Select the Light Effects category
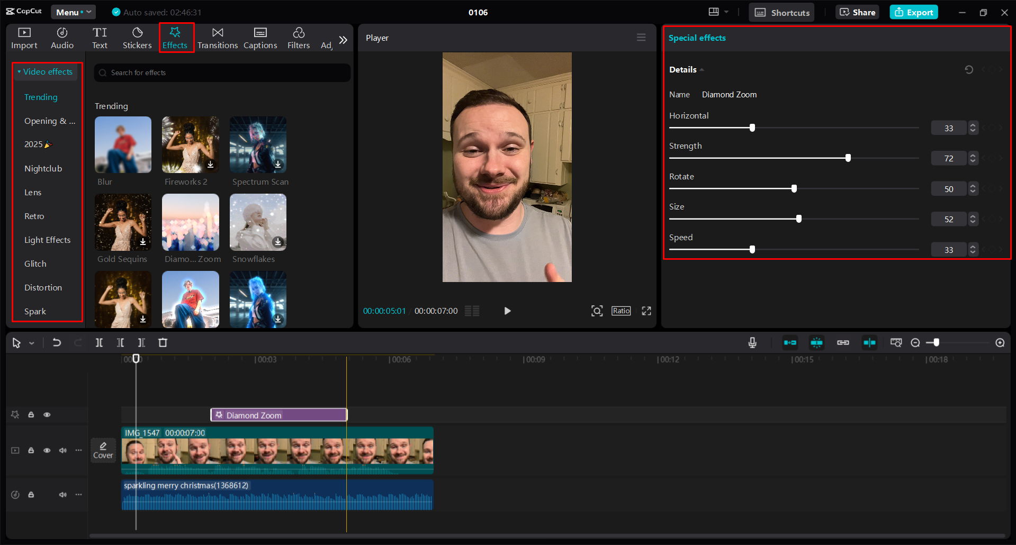Image resolution: width=1016 pixels, height=545 pixels. [x=47, y=240]
